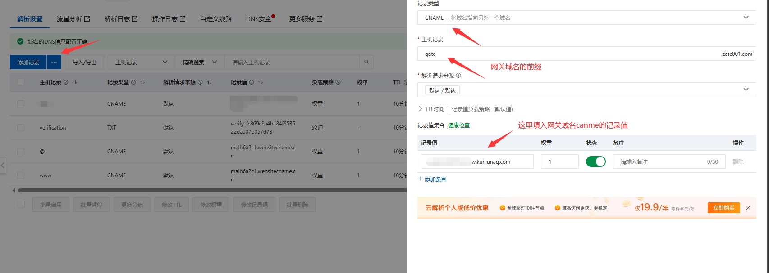Toggle the record status switch off
The image size is (769, 273).
click(x=595, y=161)
